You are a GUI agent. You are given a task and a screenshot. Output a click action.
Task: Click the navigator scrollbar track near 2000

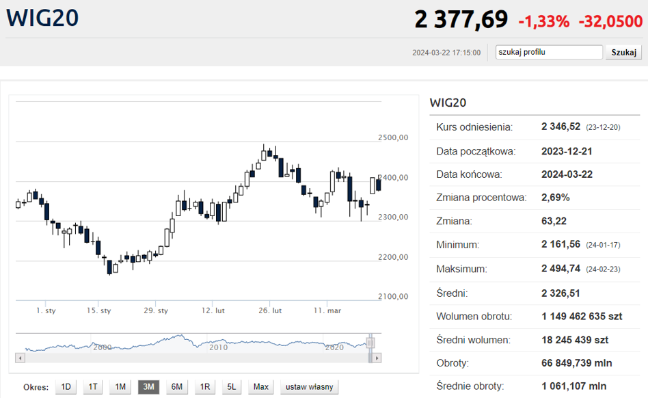103,358
